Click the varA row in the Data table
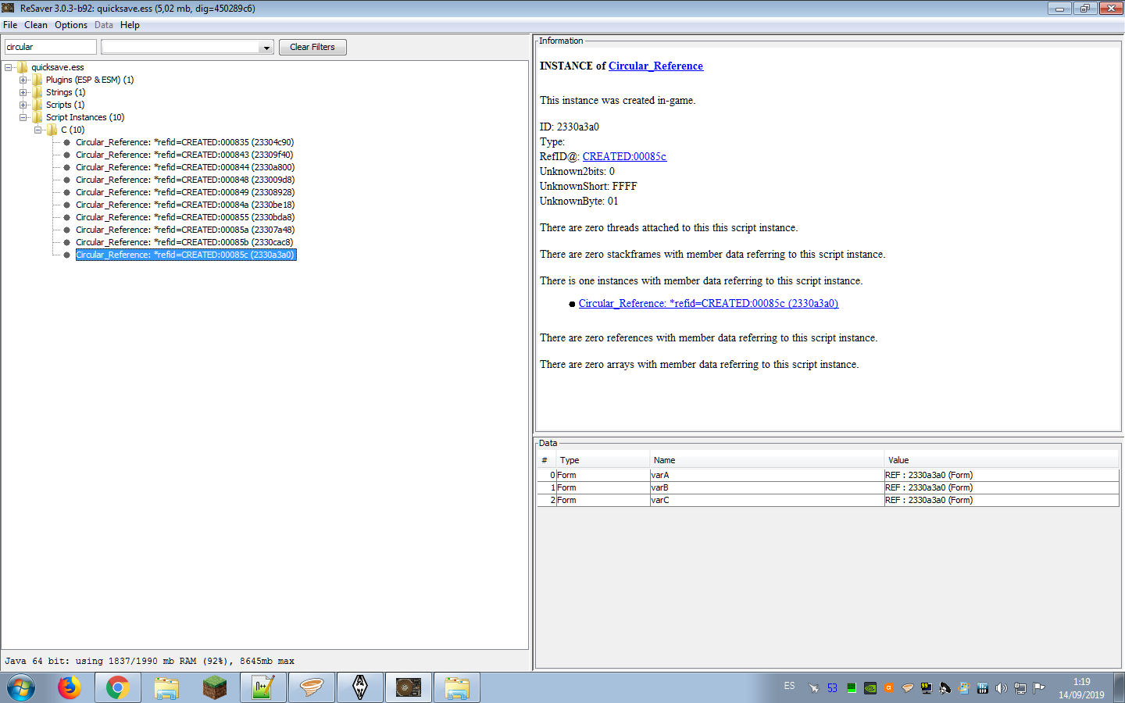Screen dimensions: 1125x703 [x=828, y=475]
